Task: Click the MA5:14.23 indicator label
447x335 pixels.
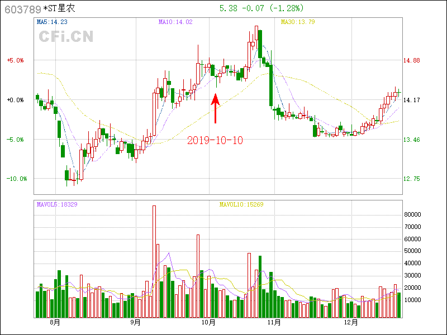Action: 52,22
